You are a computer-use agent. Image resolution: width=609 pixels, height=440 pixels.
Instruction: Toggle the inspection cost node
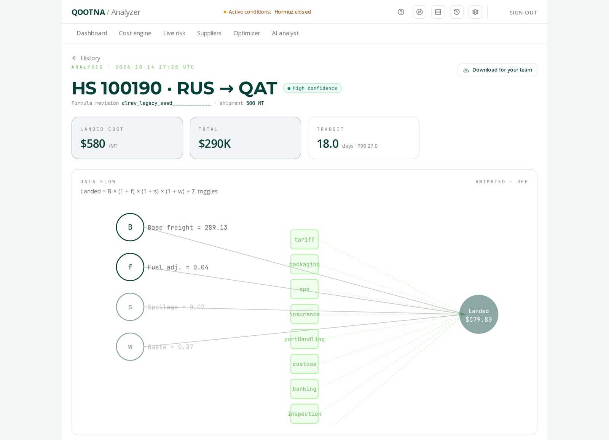pos(304,414)
